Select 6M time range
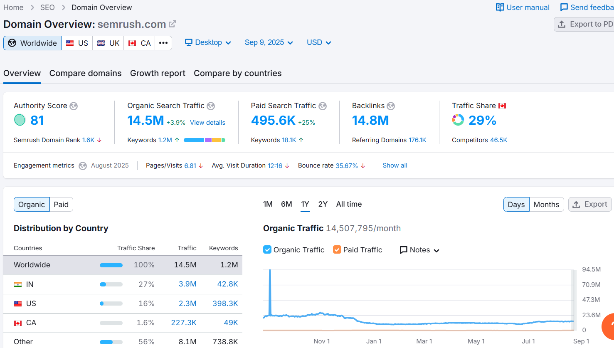This screenshot has width=614, height=348. (286, 204)
